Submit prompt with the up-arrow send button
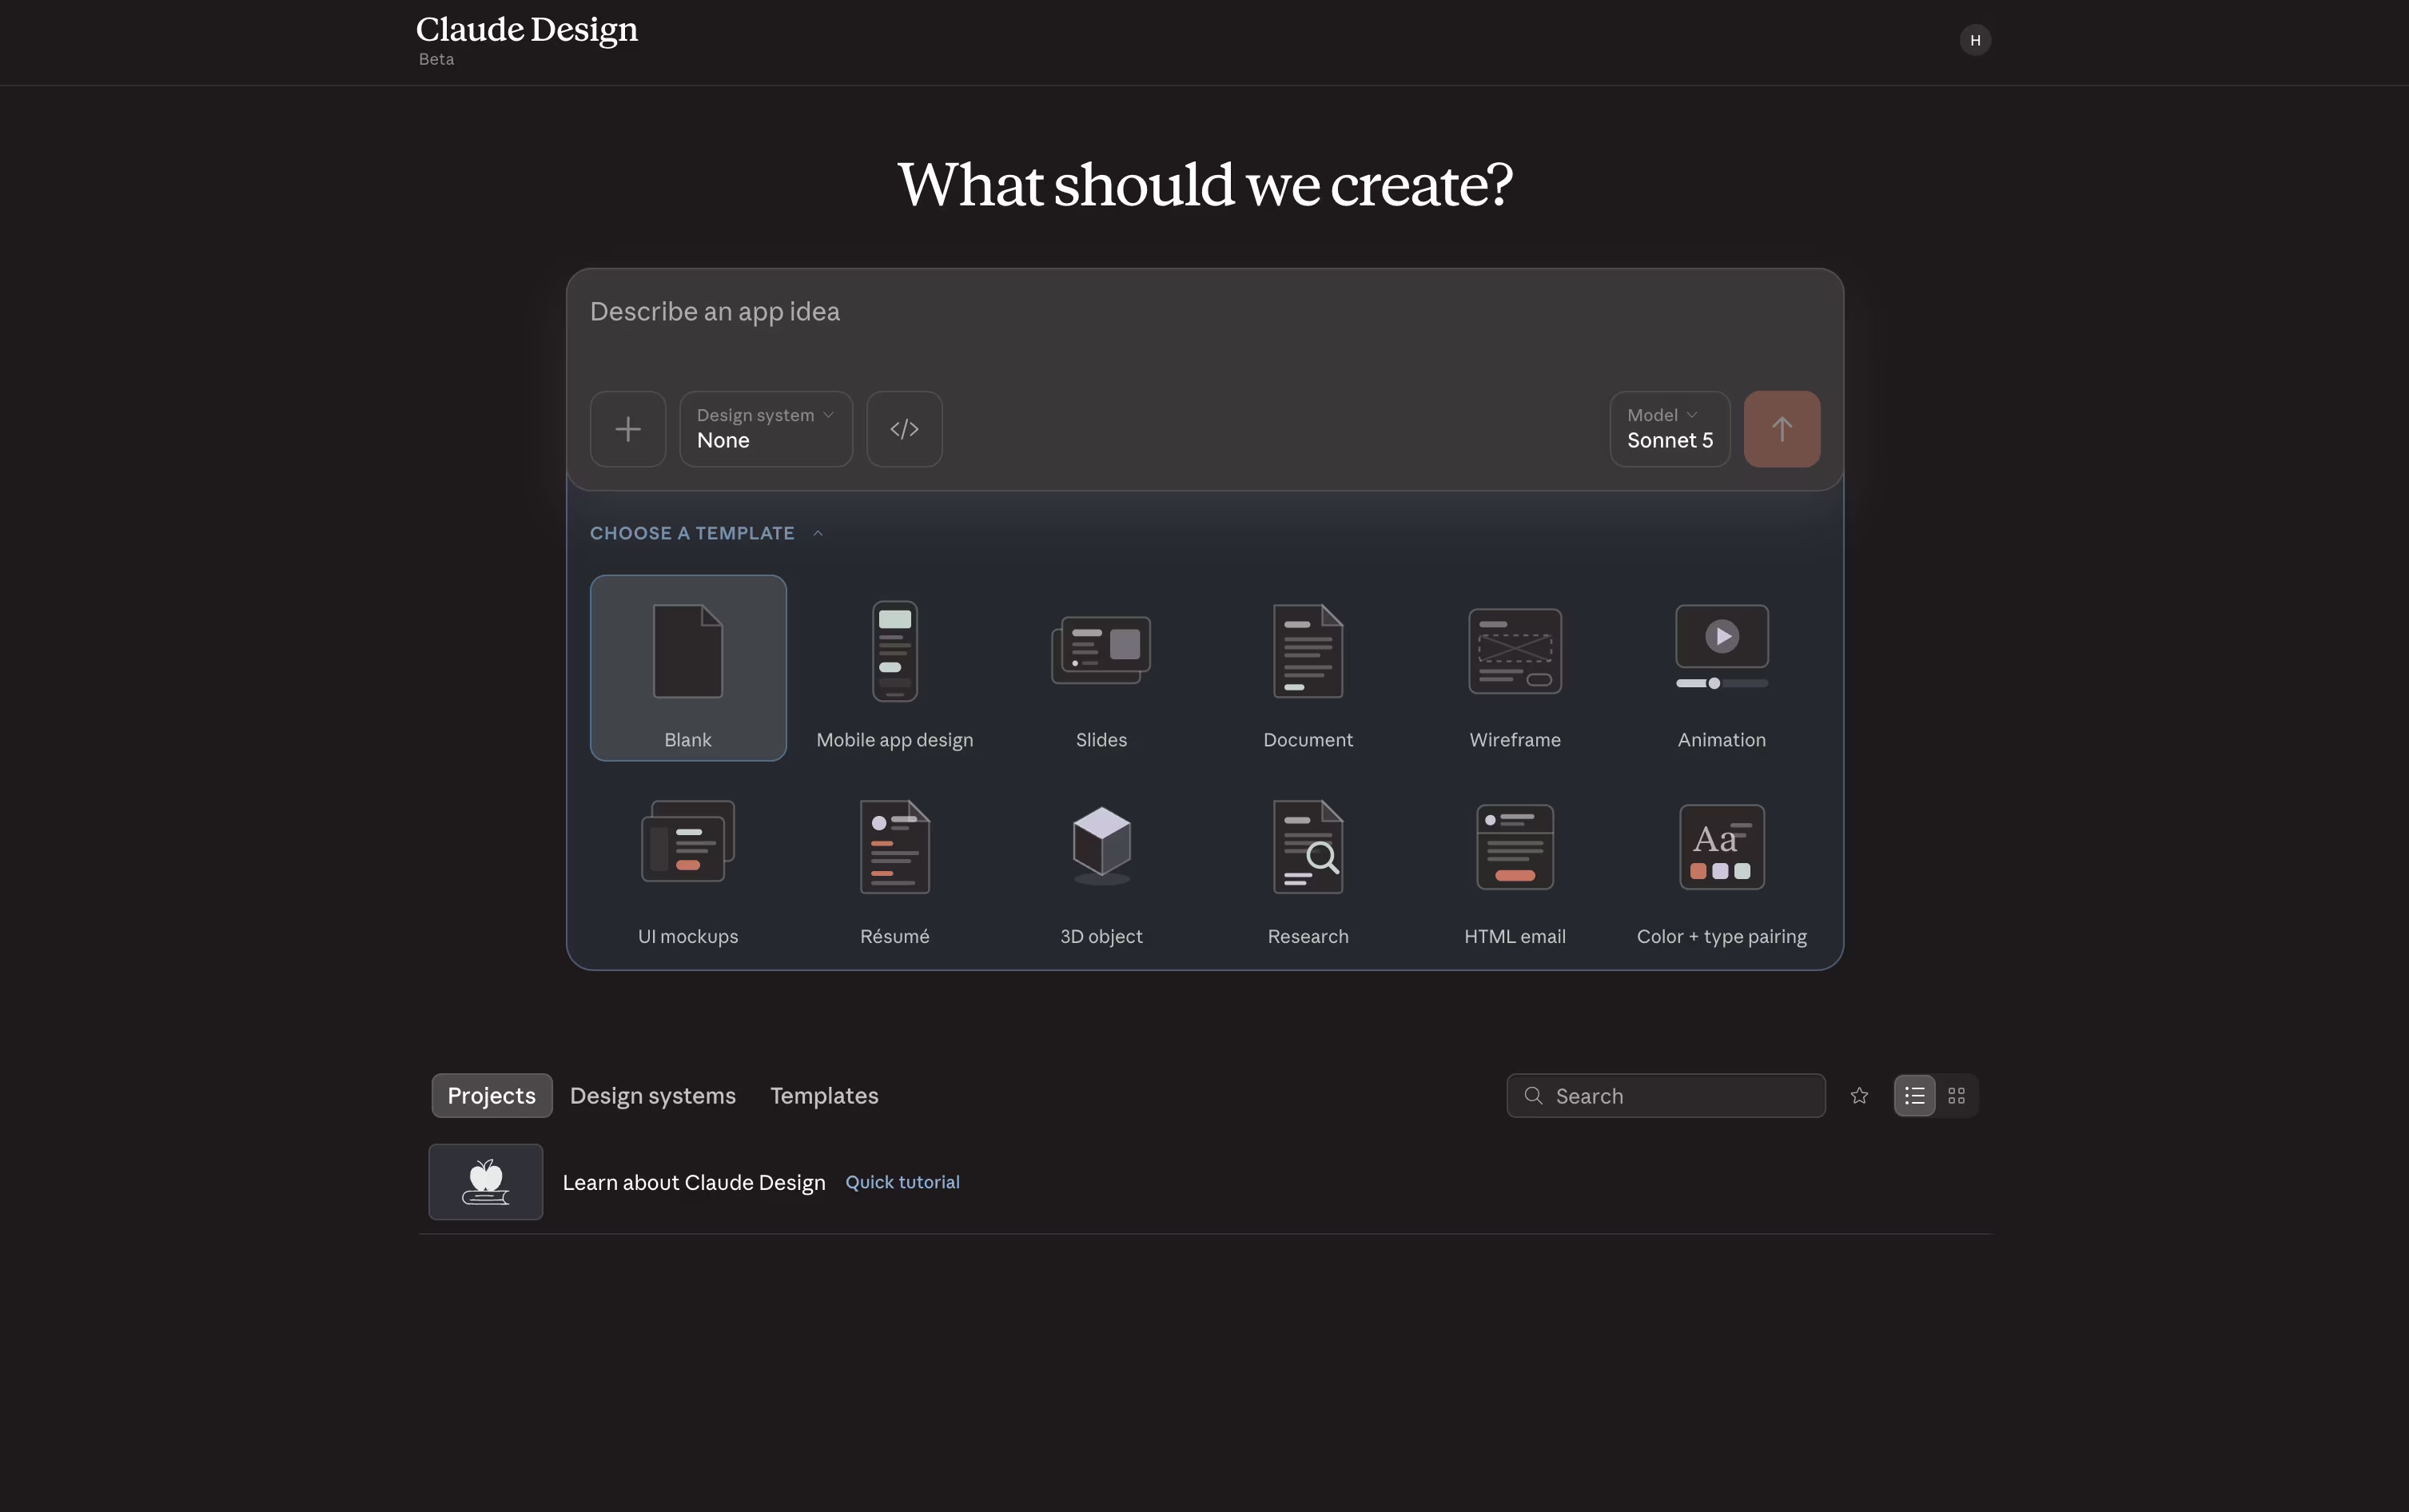This screenshot has width=2409, height=1512. pyautogui.click(x=1781, y=429)
